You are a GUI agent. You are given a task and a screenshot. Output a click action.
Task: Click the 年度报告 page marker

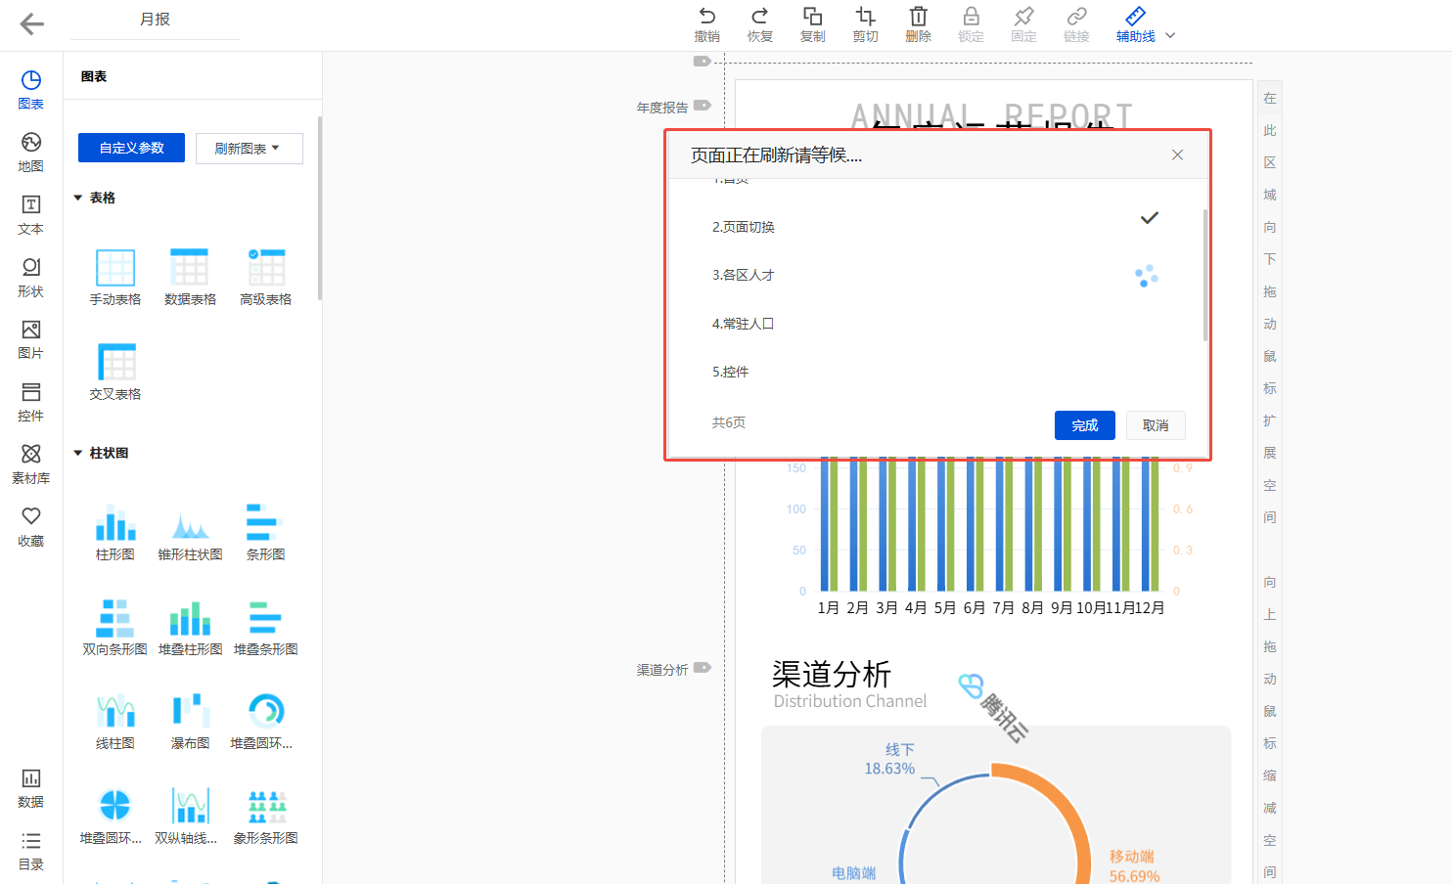click(x=673, y=107)
